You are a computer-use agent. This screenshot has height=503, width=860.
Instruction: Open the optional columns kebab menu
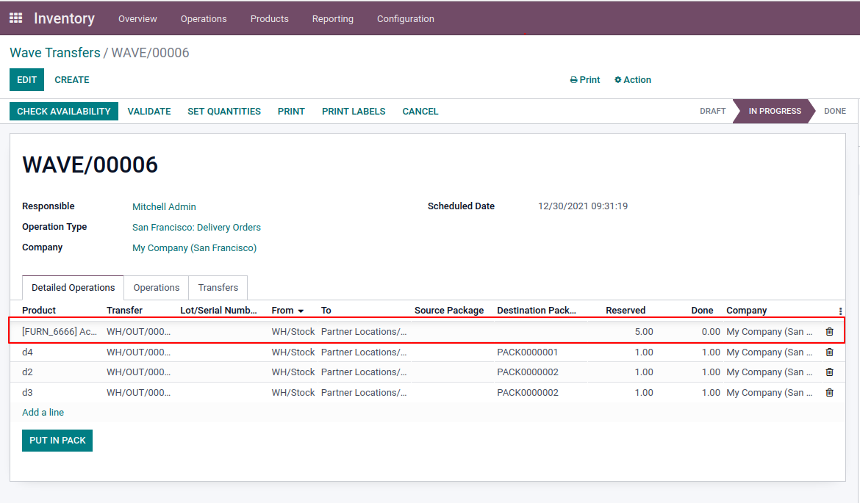click(840, 311)
